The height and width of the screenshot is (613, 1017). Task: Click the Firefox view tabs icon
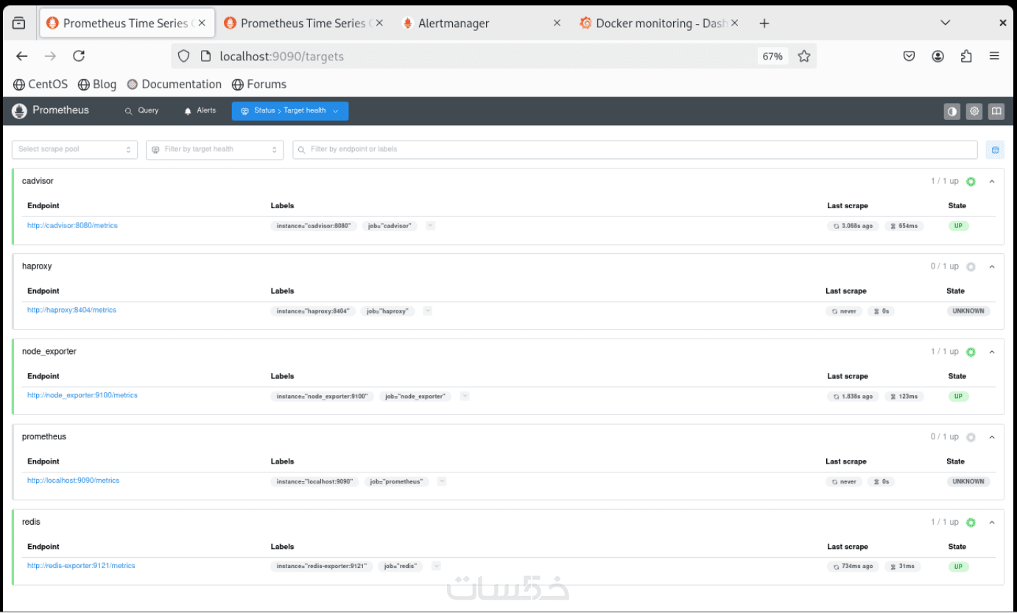click(19, 24)
